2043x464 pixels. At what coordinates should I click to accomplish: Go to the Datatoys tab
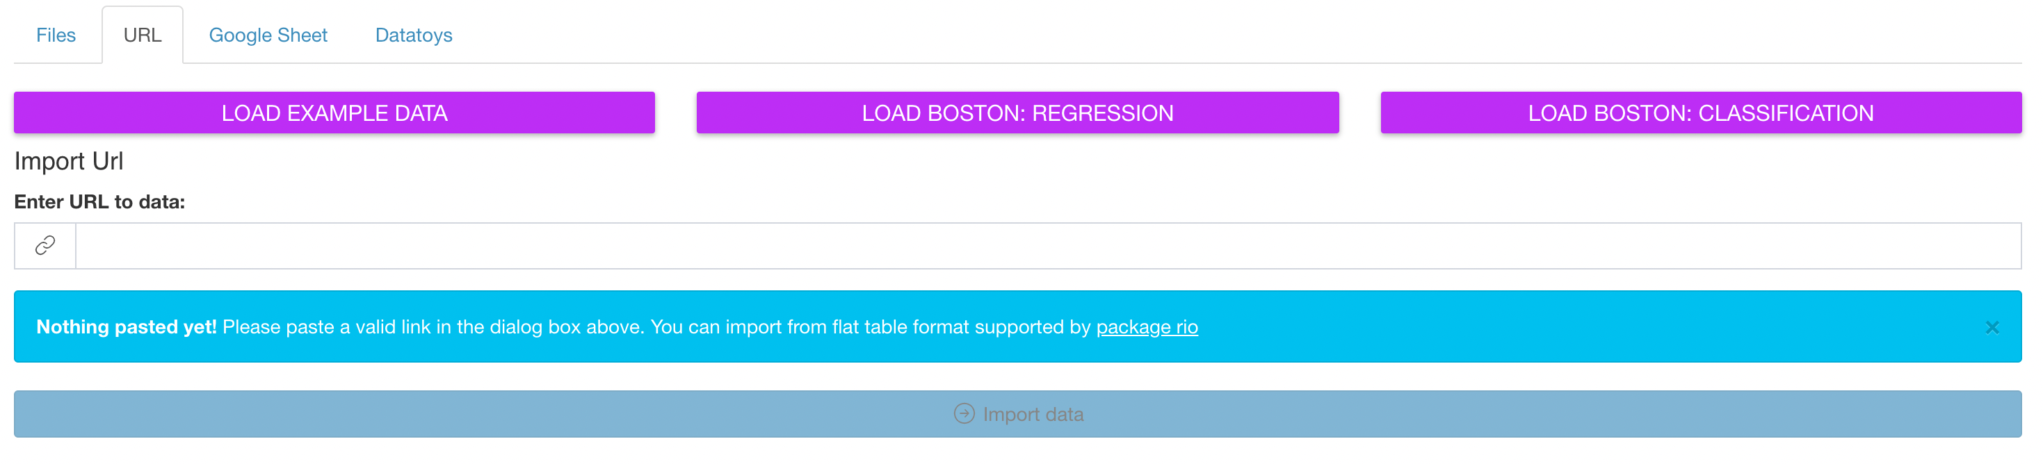click(x=414, y=35)
